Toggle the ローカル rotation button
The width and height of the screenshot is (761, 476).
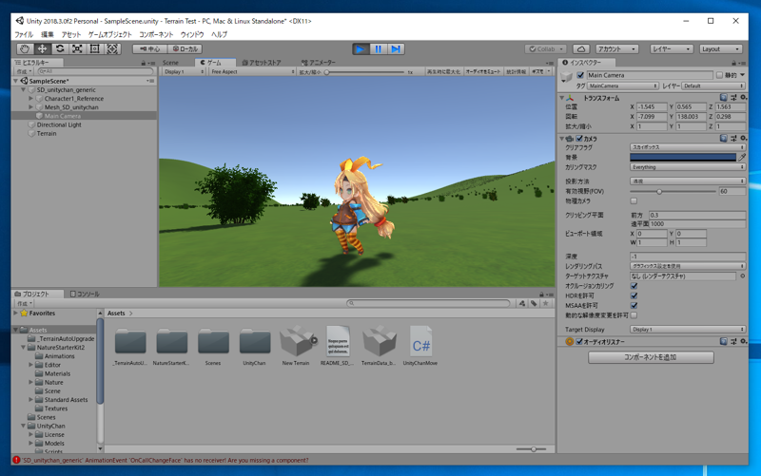tap(185, 49)
